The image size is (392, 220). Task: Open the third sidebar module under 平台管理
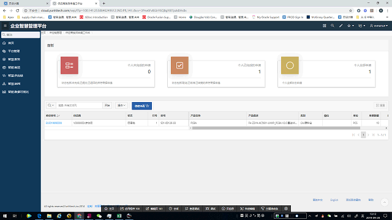(x=13, y=59)
